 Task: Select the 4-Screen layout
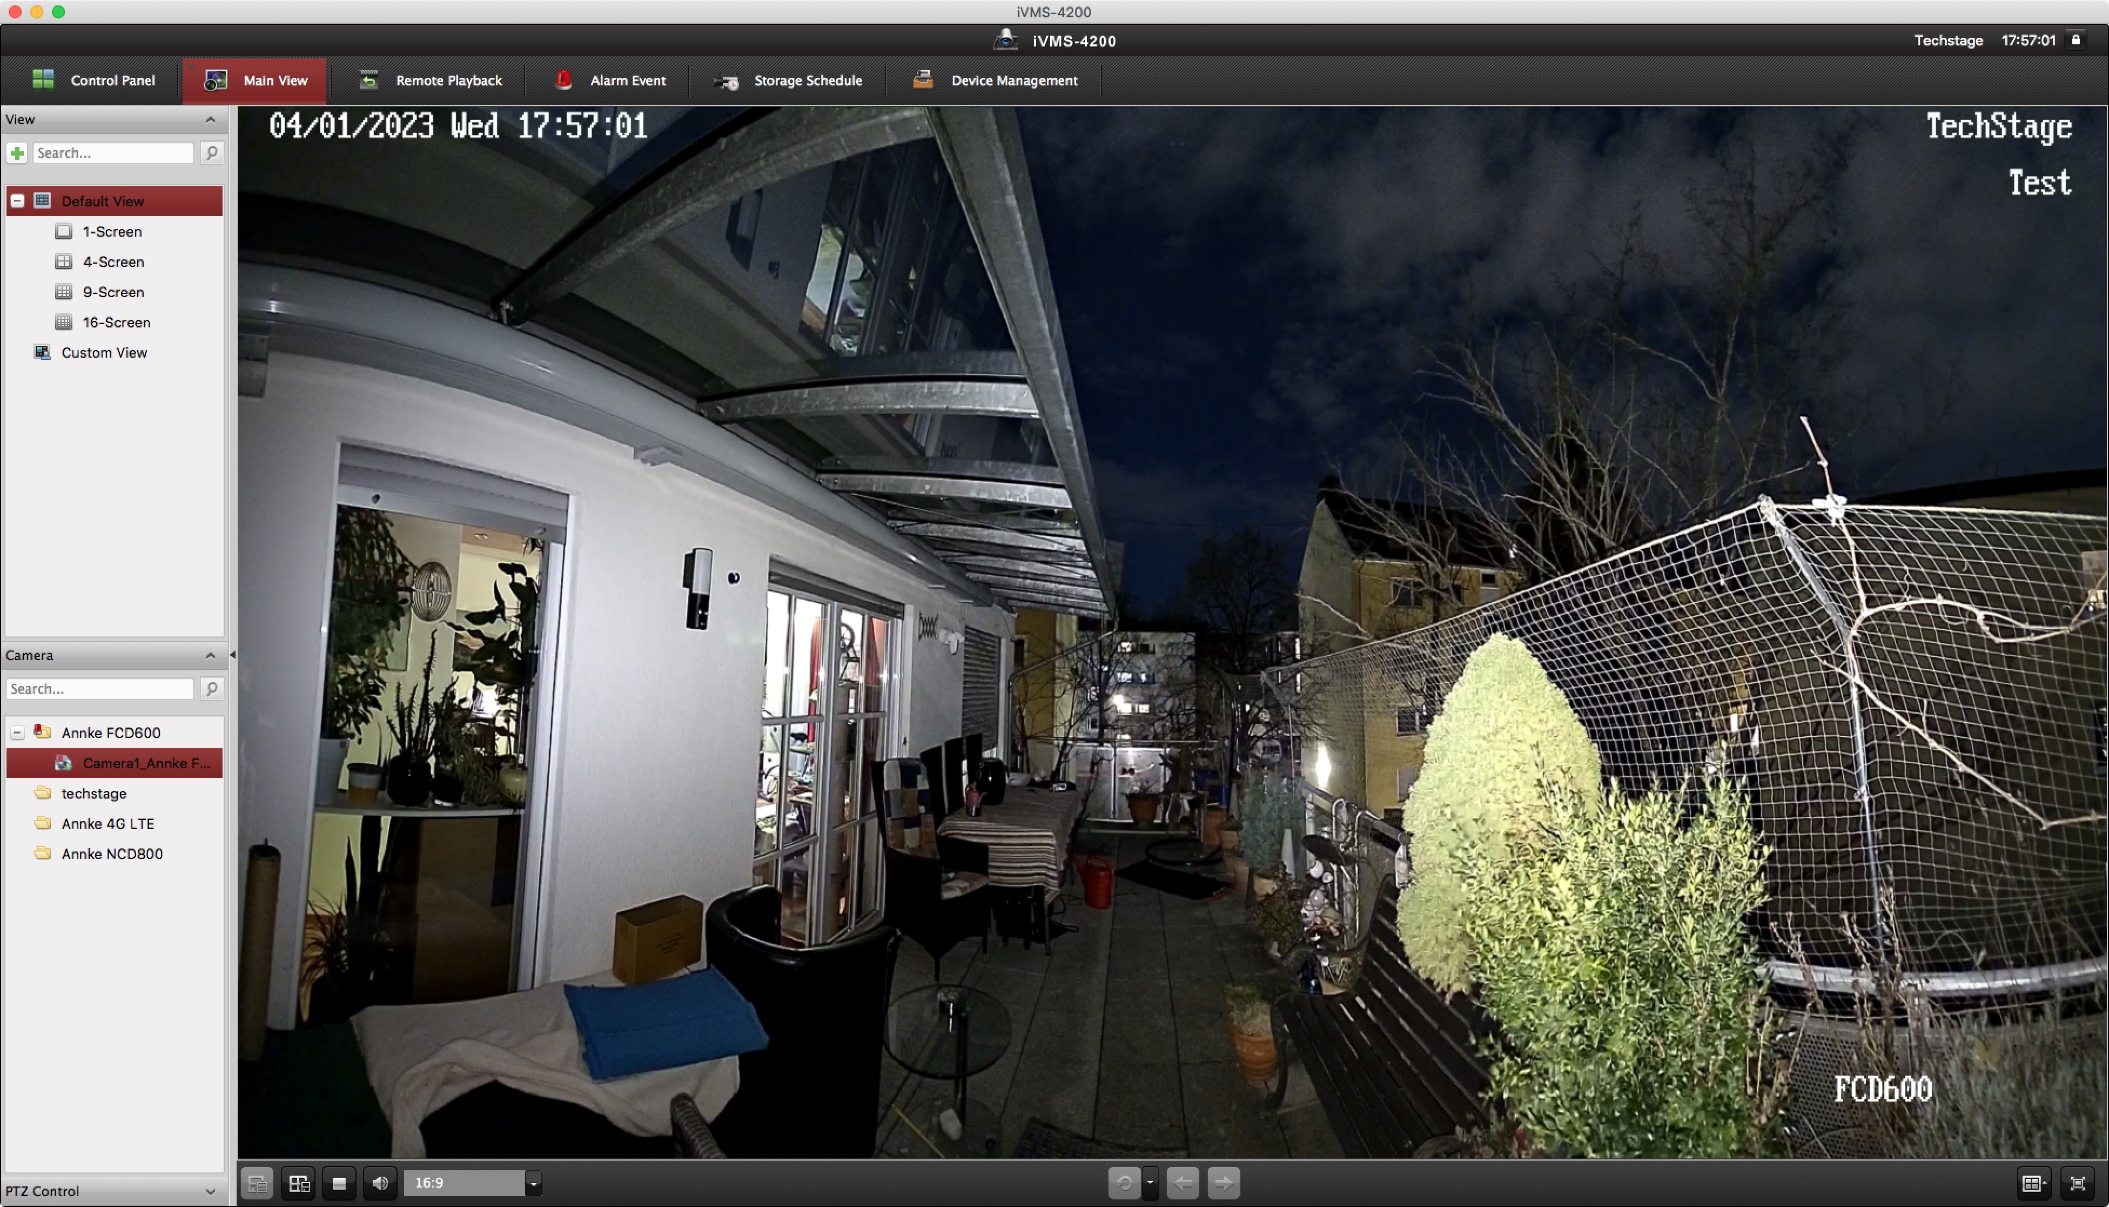coord(113,262)
